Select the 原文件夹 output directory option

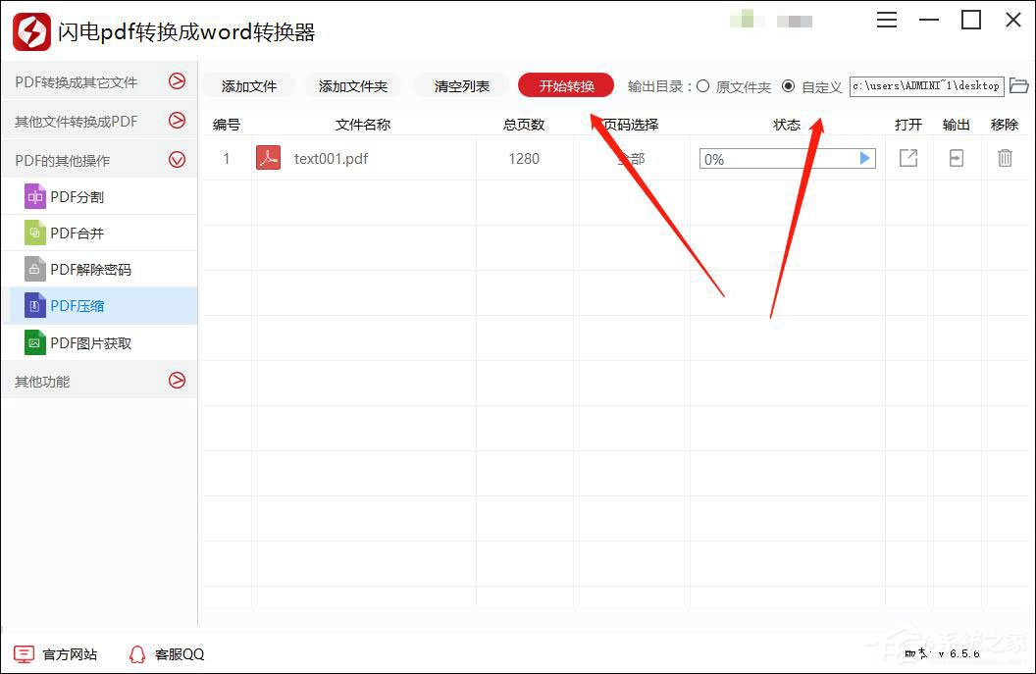[702, 86]
